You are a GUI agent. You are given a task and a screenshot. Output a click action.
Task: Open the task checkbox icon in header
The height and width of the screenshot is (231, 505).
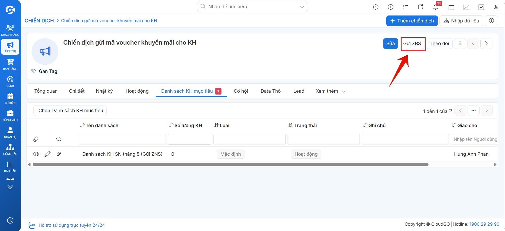tap(481, 7)
